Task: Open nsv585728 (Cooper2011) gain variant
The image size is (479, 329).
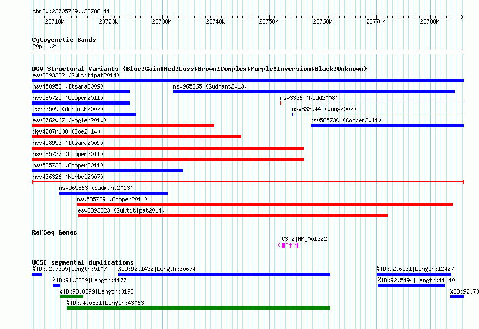Action: click(107, 171)
